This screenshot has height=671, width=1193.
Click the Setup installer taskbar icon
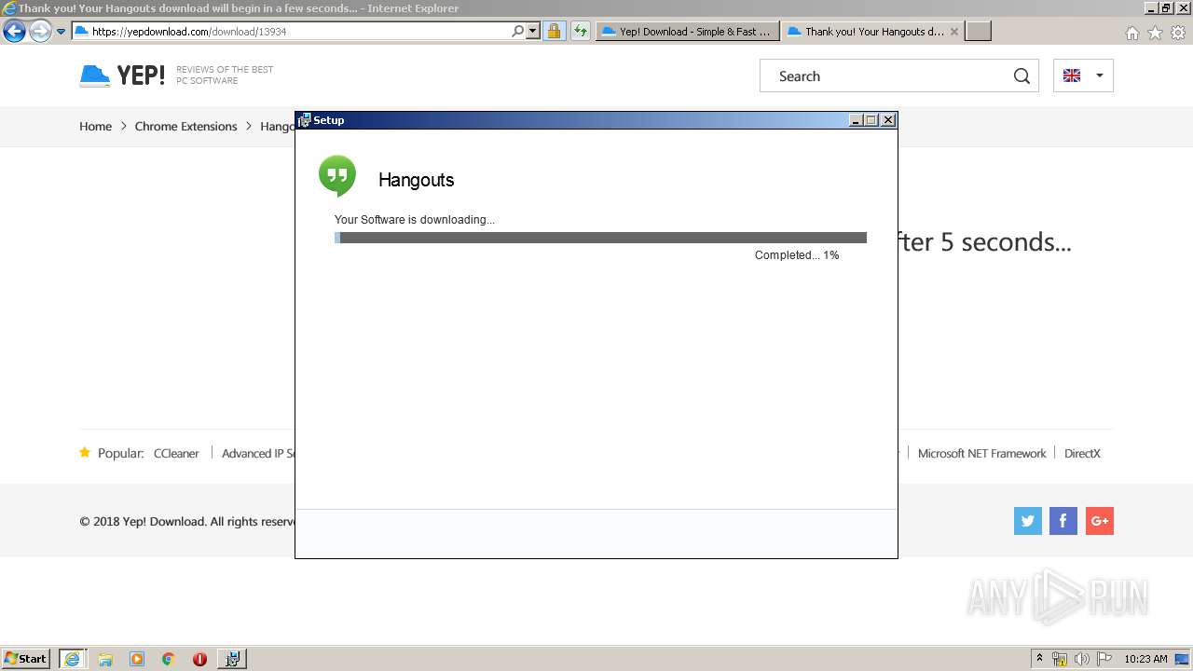[232, 659]
